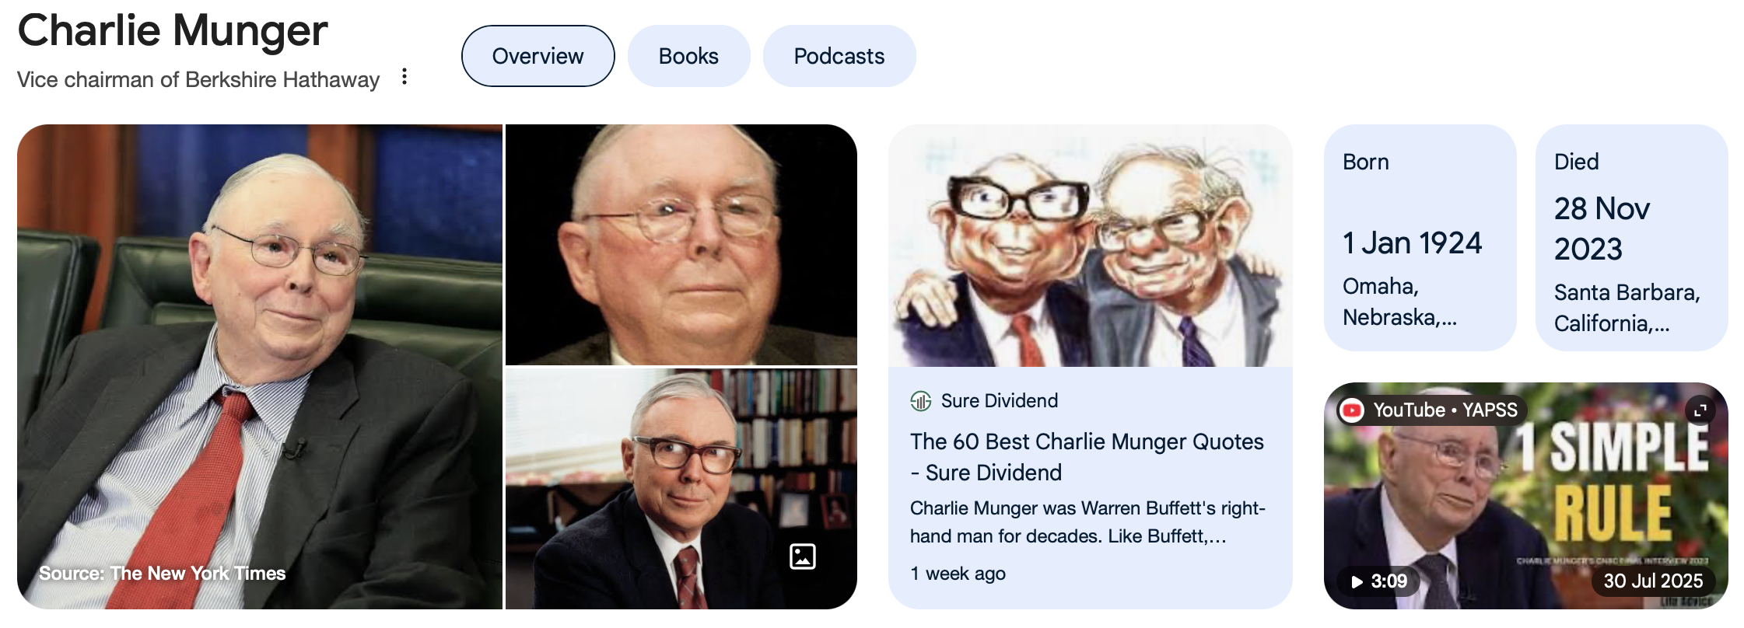Open the Died 28 Nov 2023 card
The image size is (1744, 628).
click(x=1632, y=238)
